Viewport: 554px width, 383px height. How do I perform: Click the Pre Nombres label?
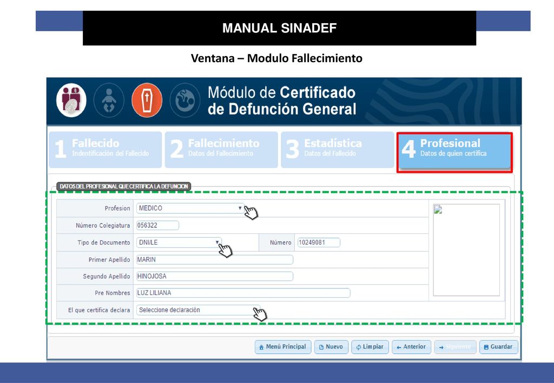point(113,293)
